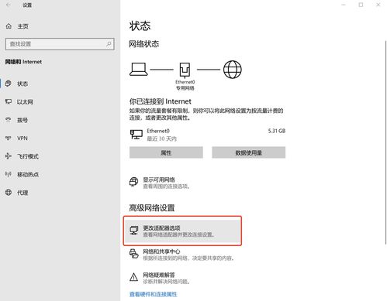Image resolution: width=387 pixels, height=301 pixels.
Task: Minimize the Settings window
Action: click(344, 5)
